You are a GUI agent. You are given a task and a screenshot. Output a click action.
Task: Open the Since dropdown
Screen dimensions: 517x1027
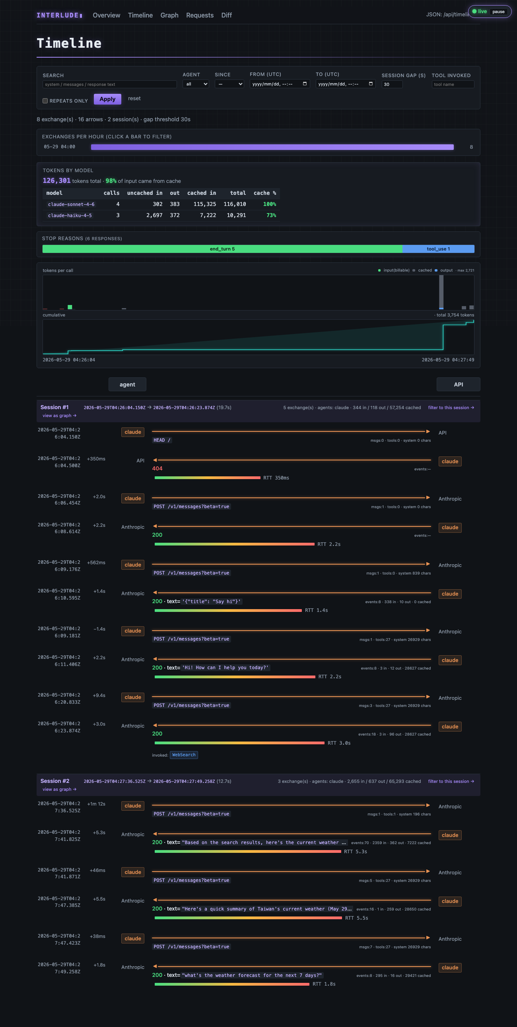point(229,84)
